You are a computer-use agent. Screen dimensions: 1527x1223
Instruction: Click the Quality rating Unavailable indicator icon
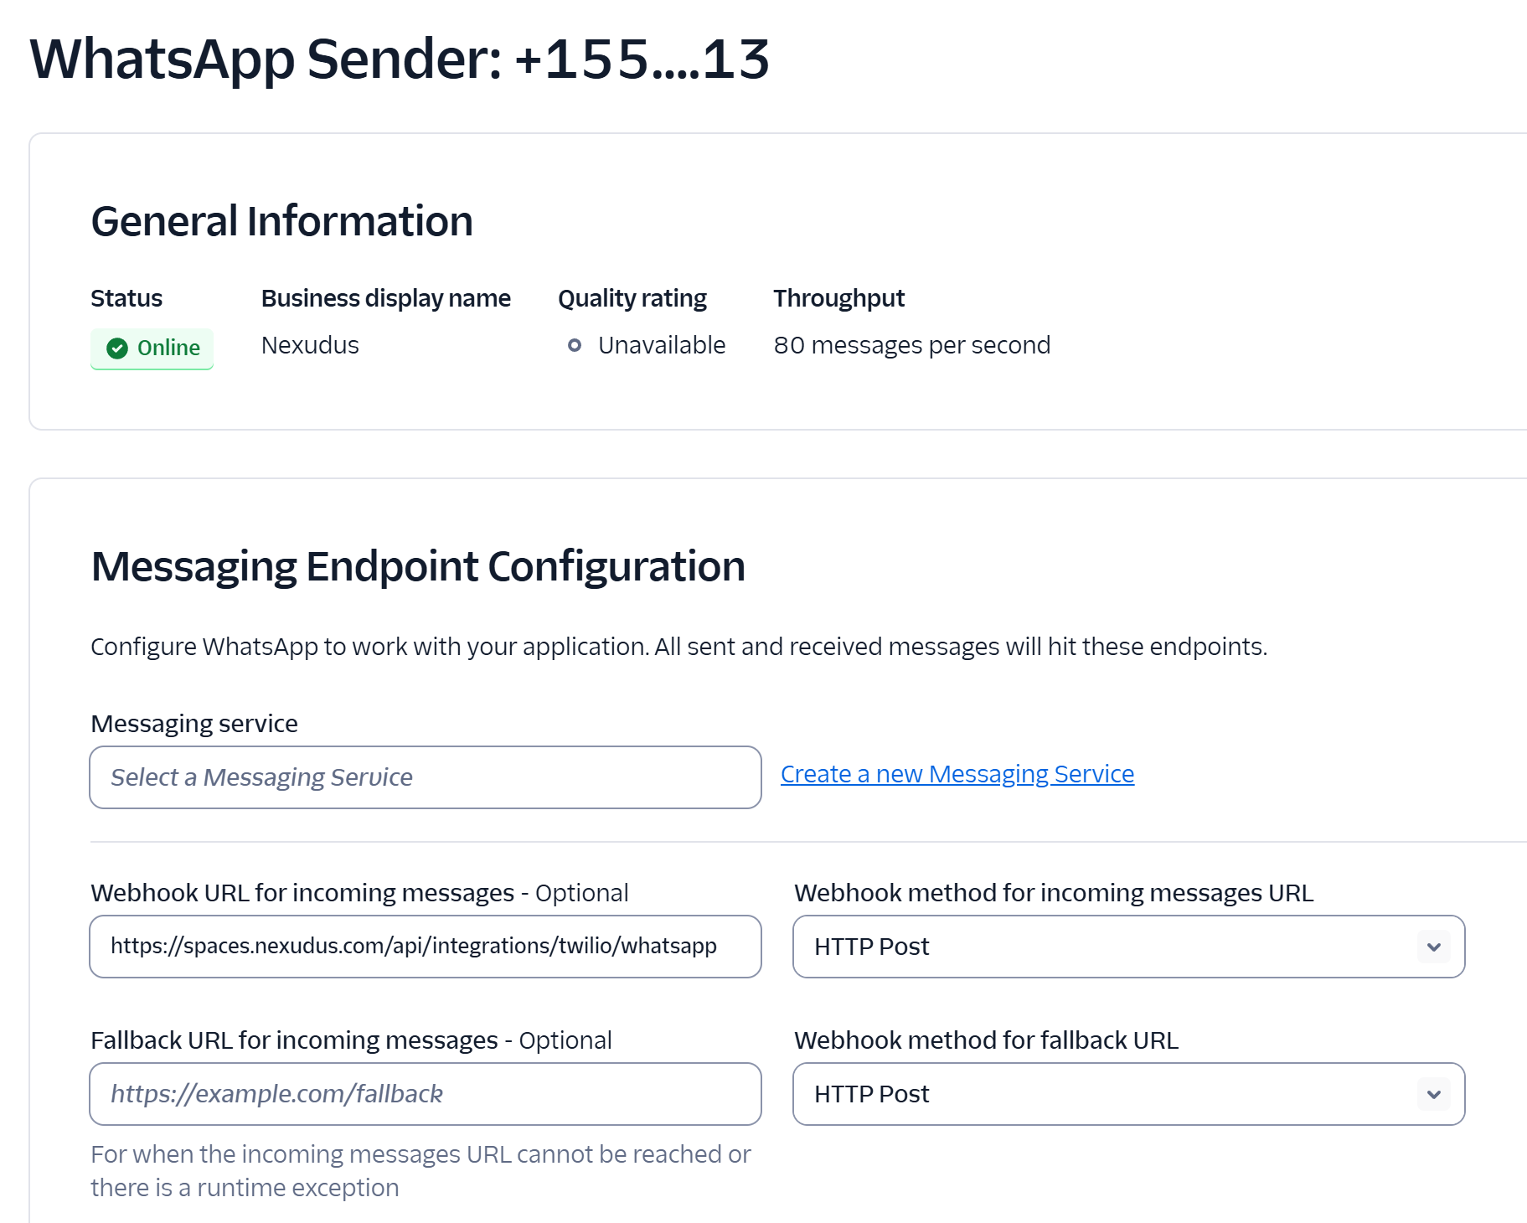575,345
